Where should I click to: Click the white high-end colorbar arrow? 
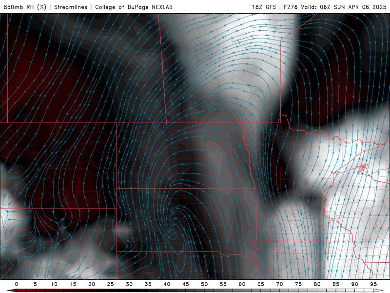pos(379,291)
